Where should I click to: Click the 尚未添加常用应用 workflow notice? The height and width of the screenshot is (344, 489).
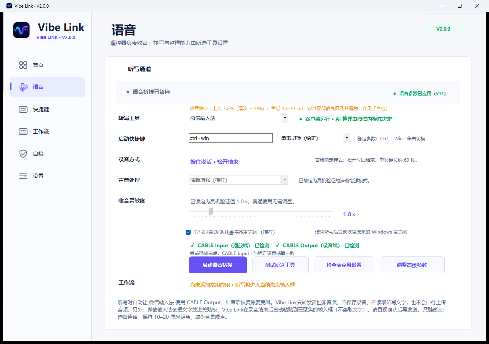(x=243, y=285)
